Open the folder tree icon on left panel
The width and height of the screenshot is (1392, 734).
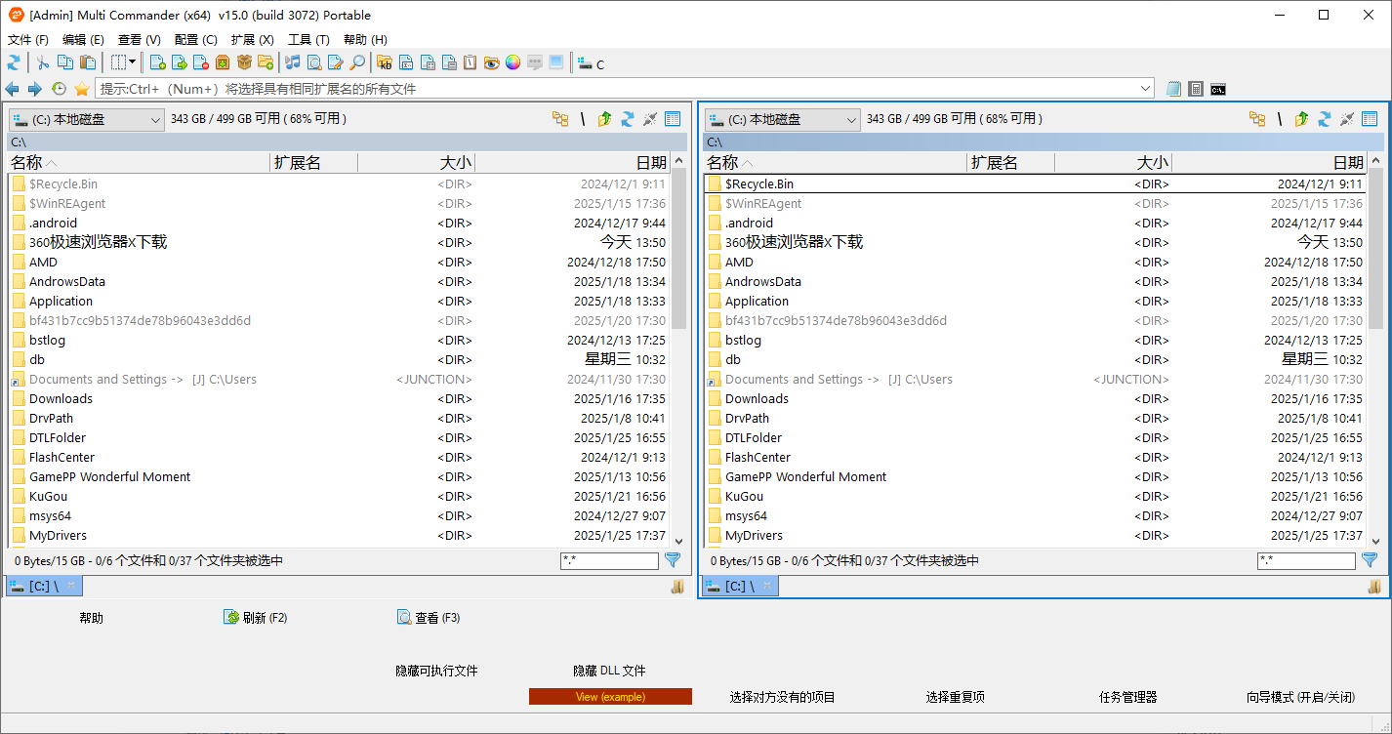[x=560, y=118]
